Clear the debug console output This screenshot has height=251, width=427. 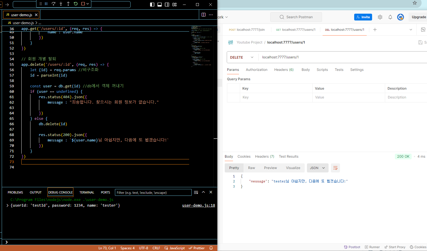(196, 192)
